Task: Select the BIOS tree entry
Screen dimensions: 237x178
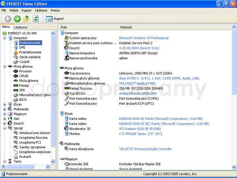Action: pos(23,100)
